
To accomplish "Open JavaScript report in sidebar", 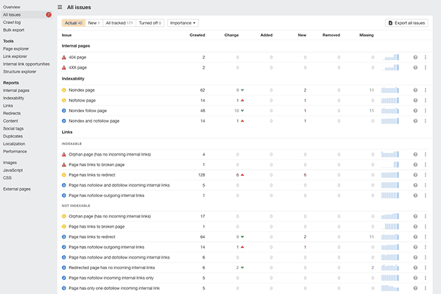I will tap(13, 170).
